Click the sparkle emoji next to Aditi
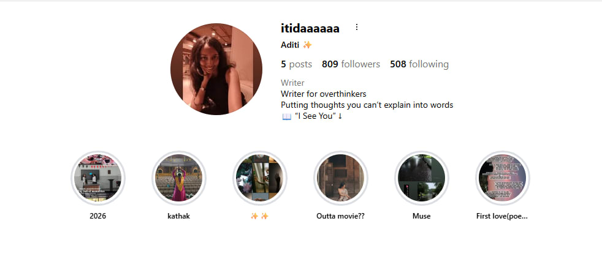Screen dimensions: 602x259 [307, 45]
